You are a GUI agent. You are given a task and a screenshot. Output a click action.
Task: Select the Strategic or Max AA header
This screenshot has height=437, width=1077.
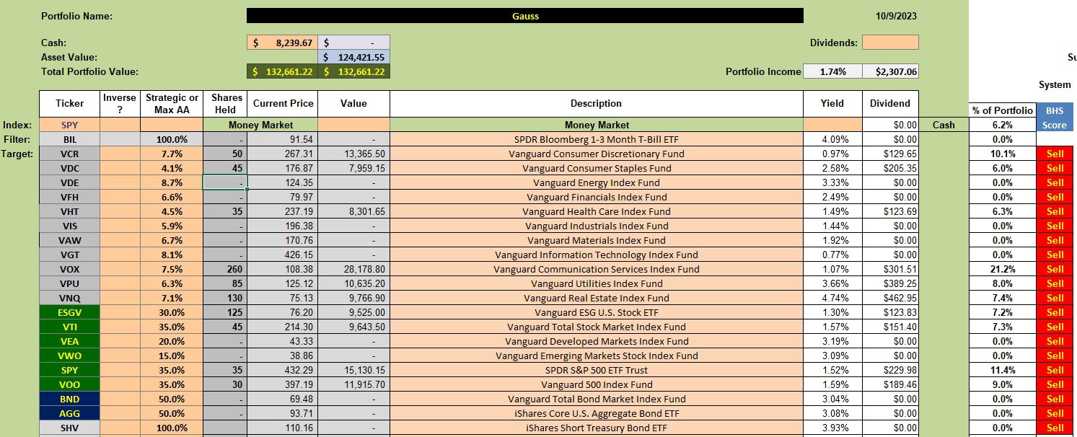172,103
